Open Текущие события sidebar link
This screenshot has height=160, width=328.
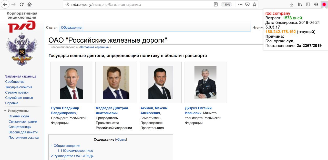pyautogui.click(x=19, y=87)
